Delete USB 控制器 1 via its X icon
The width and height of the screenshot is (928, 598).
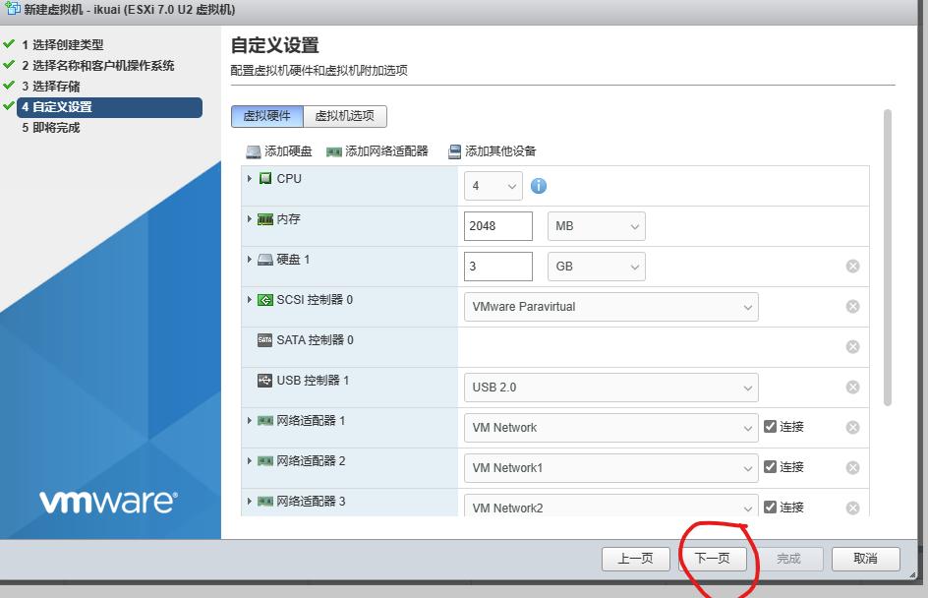[x=851, y=387]
